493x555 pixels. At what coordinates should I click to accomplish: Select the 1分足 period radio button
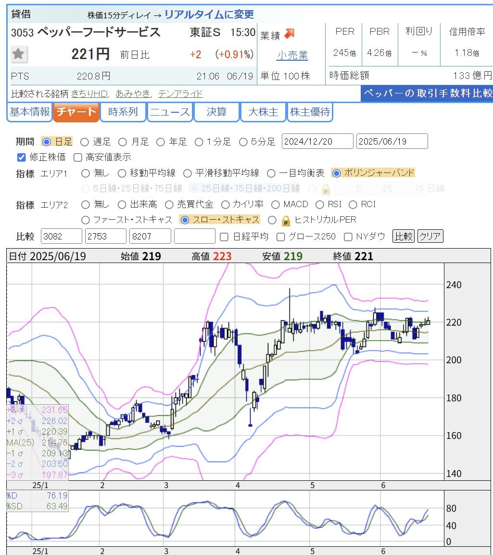[x=199, y=142]
